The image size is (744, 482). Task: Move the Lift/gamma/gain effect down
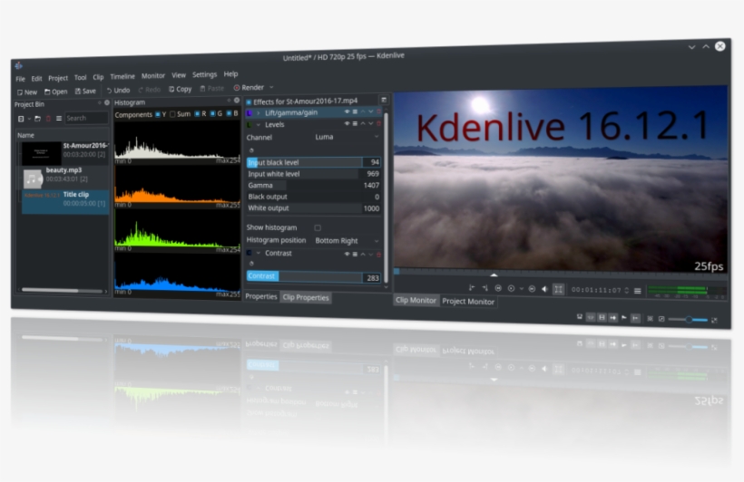click(370, 111)
